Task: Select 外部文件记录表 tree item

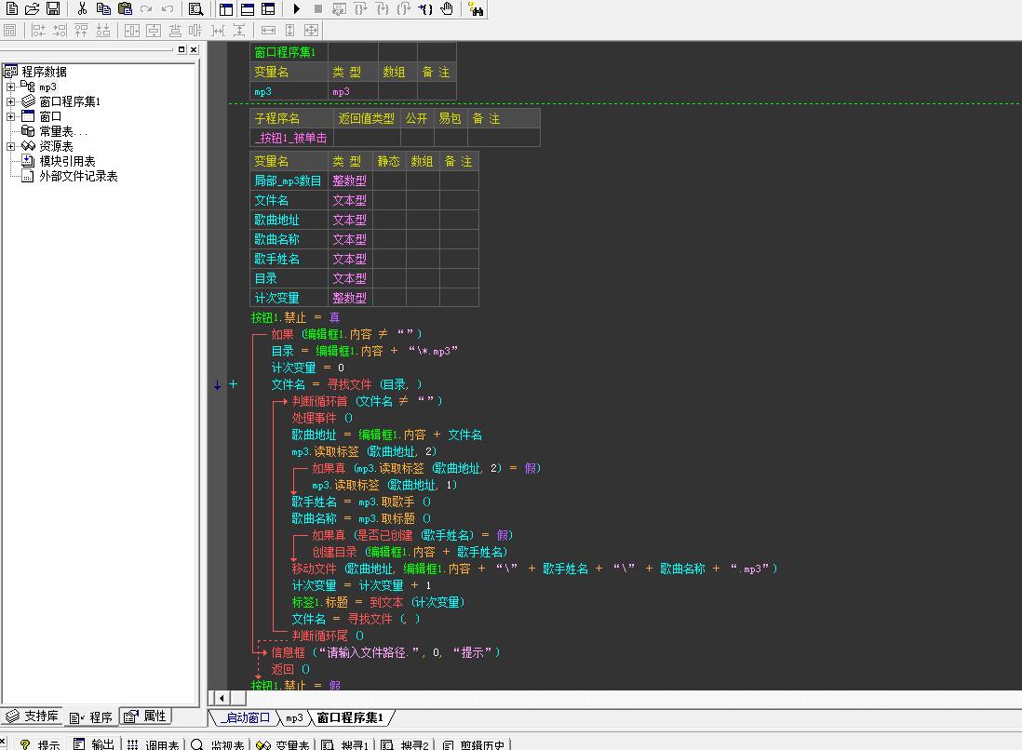Action: click(x=78, y=177)
